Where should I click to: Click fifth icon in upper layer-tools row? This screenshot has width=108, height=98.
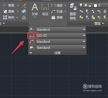(105, 11)
